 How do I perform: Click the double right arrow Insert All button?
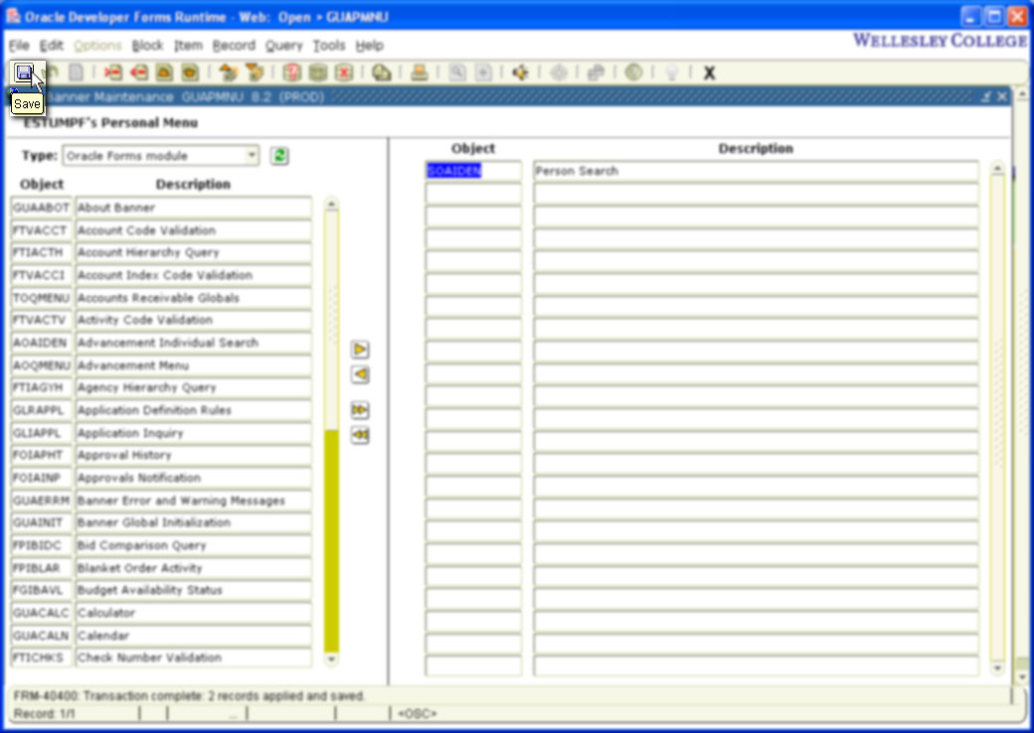coord(360,410)
